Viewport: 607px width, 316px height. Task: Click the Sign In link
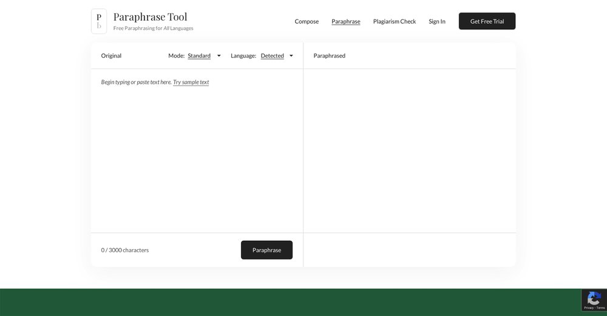pyautogui.click(x=437, y=22)
